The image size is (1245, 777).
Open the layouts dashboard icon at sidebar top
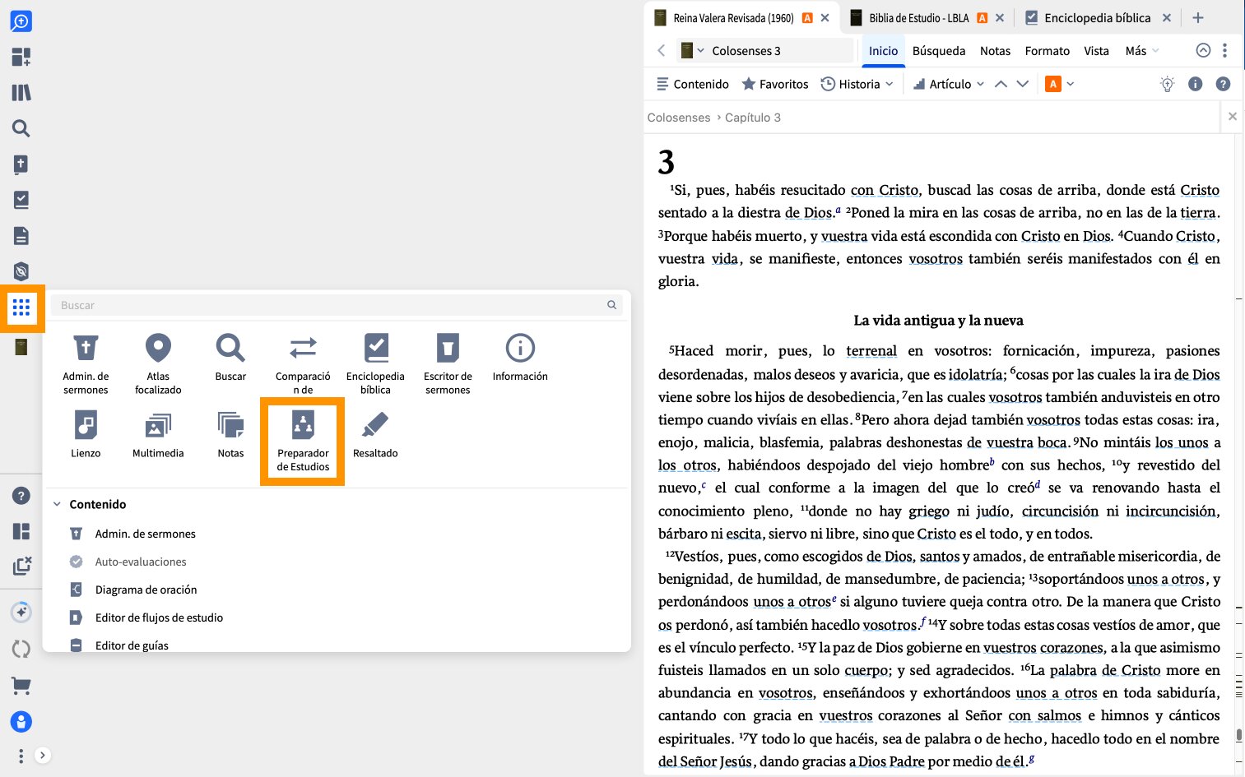(21, 57)
